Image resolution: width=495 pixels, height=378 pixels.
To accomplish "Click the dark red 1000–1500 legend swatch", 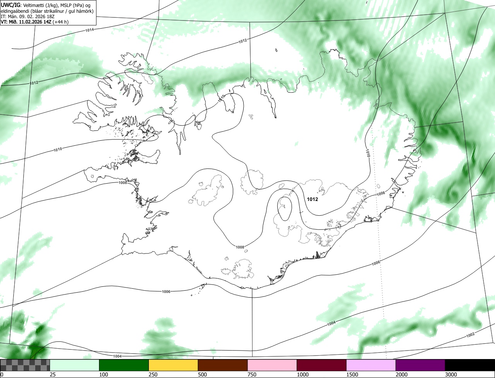I will click(322, 365).
